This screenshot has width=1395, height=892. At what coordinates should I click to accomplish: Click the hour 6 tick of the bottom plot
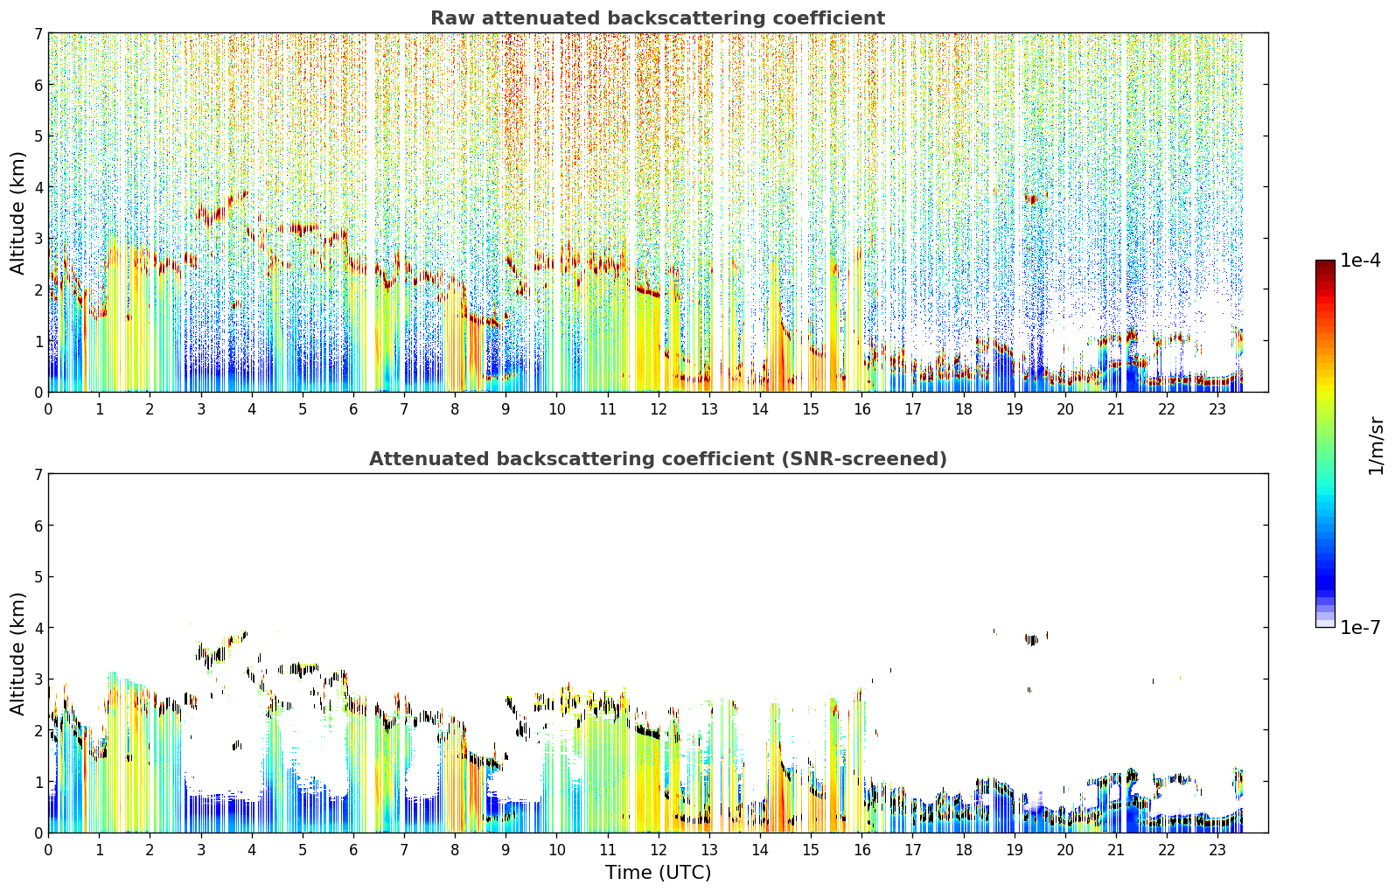pyautogui.click(x=353, y=849)
